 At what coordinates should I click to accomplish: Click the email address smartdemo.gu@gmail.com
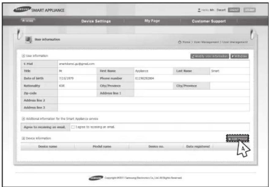77,64
